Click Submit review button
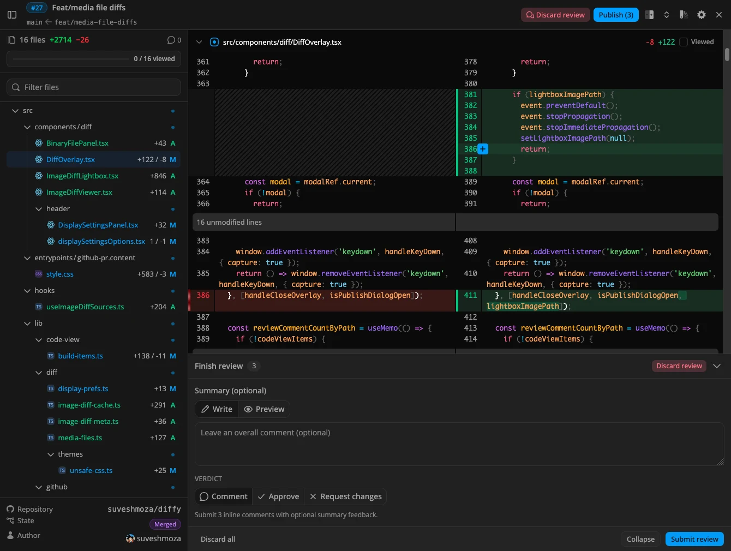 coord(694,539)
